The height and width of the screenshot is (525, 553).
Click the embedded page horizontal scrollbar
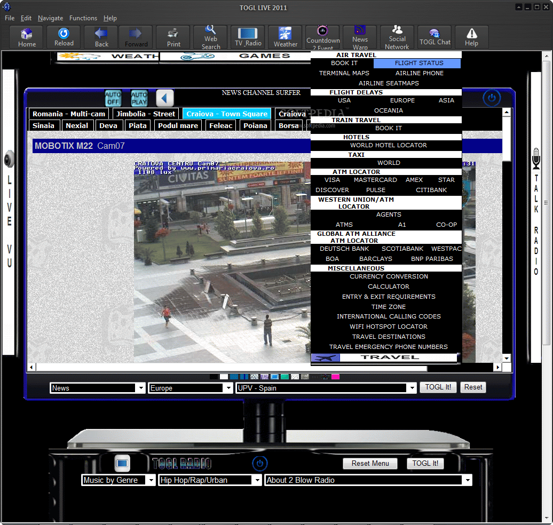[264, 368]
